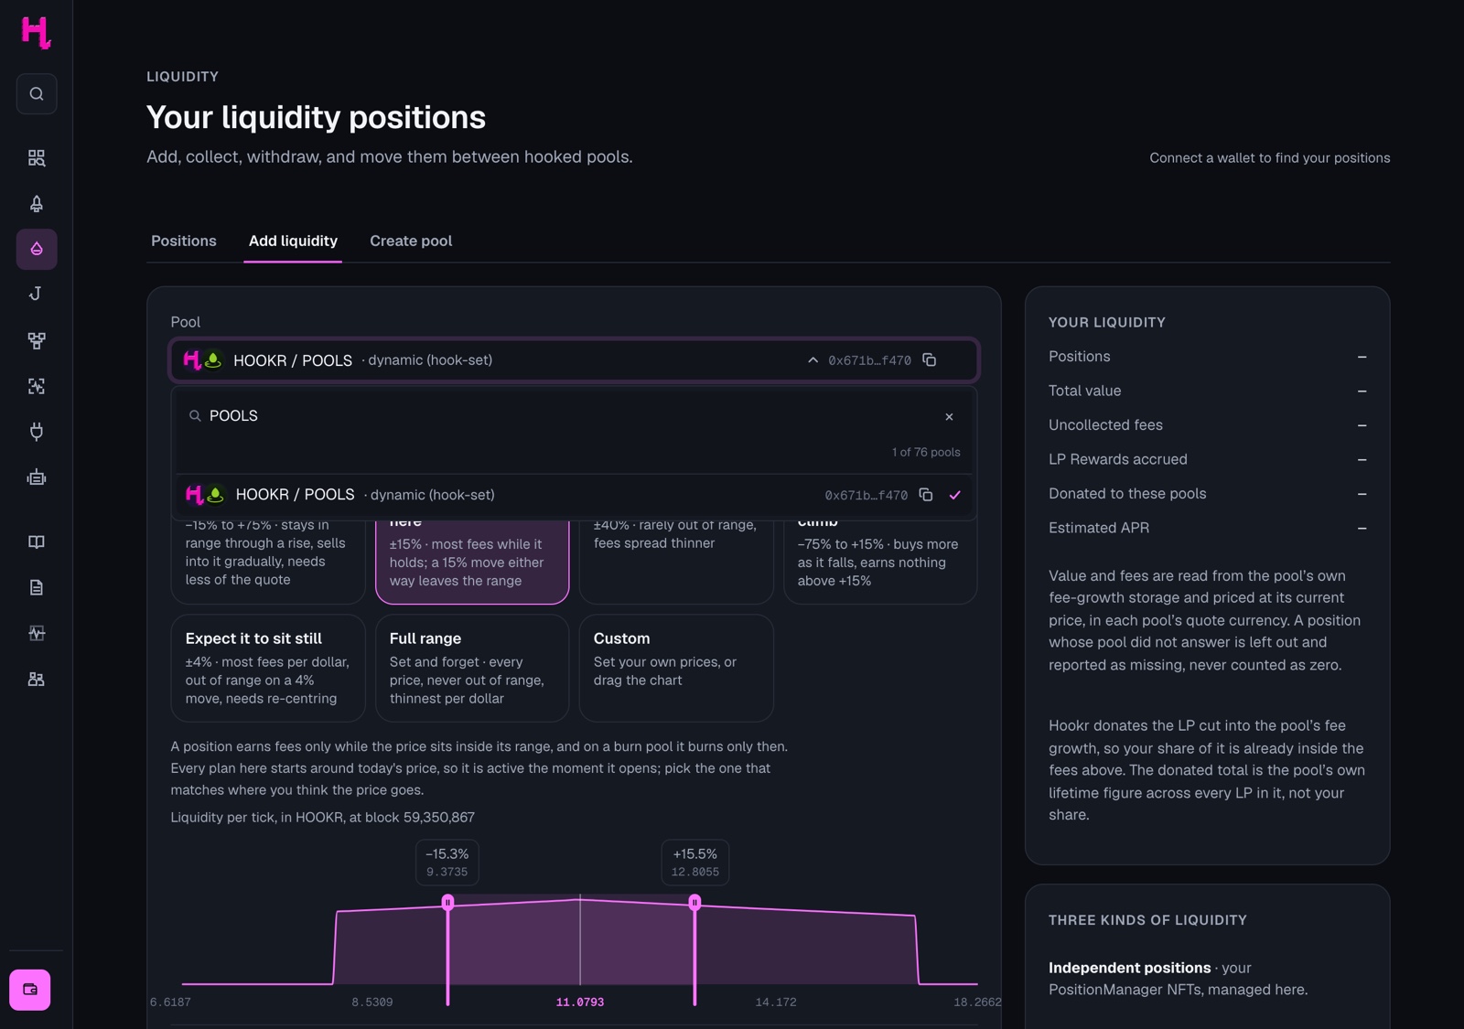
Task: Click the pink Hookr logo in sidebar
Action: click(x=36, y=32)
